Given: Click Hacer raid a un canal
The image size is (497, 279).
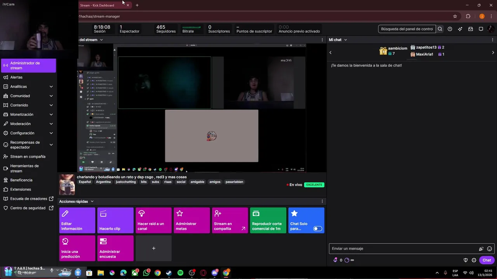Looking at the screenshot, I should (153, 220).
